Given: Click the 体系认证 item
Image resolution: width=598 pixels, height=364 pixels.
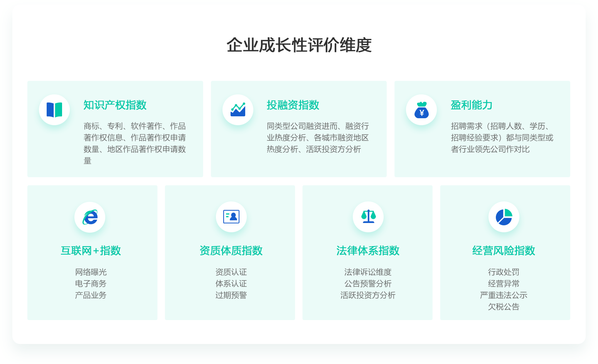Looking at the screenshot, I should tap(231, 284).
